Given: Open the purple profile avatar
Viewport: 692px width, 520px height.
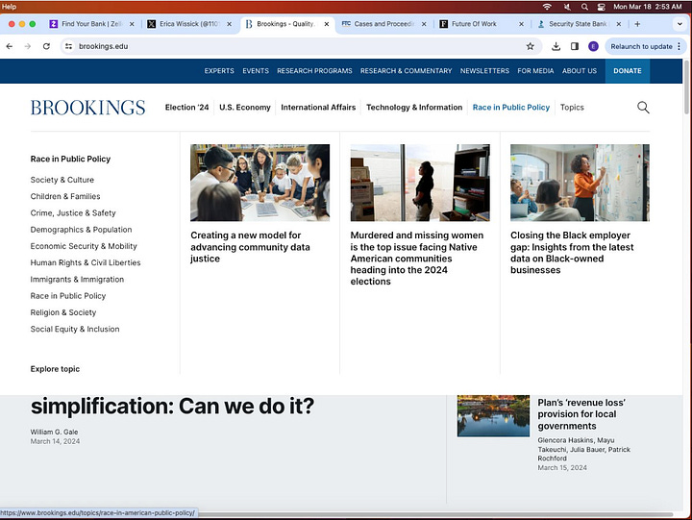Looking at the screenshot, I should tap(593, 46).
